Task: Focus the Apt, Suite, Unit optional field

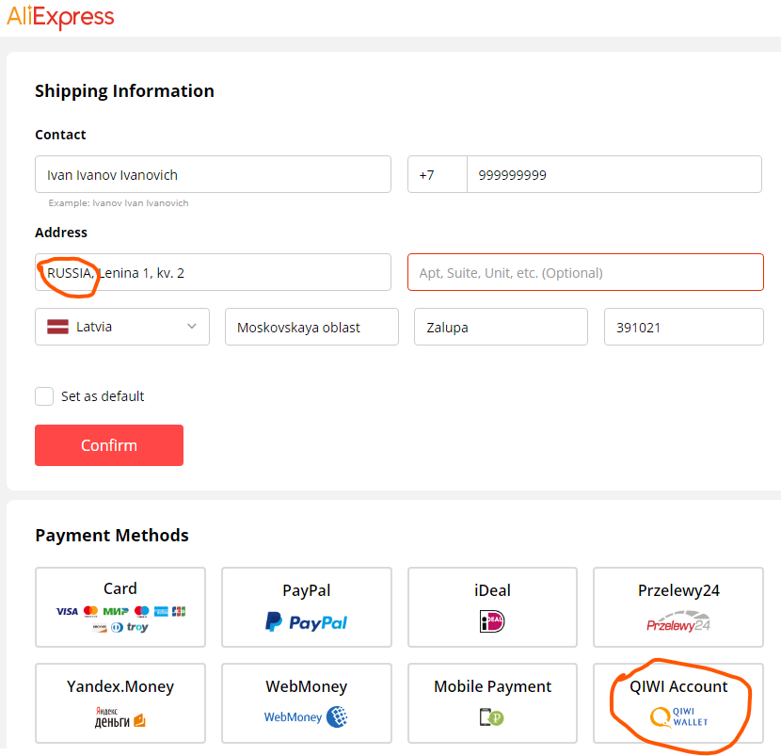Action: click(x=585, y=272)
